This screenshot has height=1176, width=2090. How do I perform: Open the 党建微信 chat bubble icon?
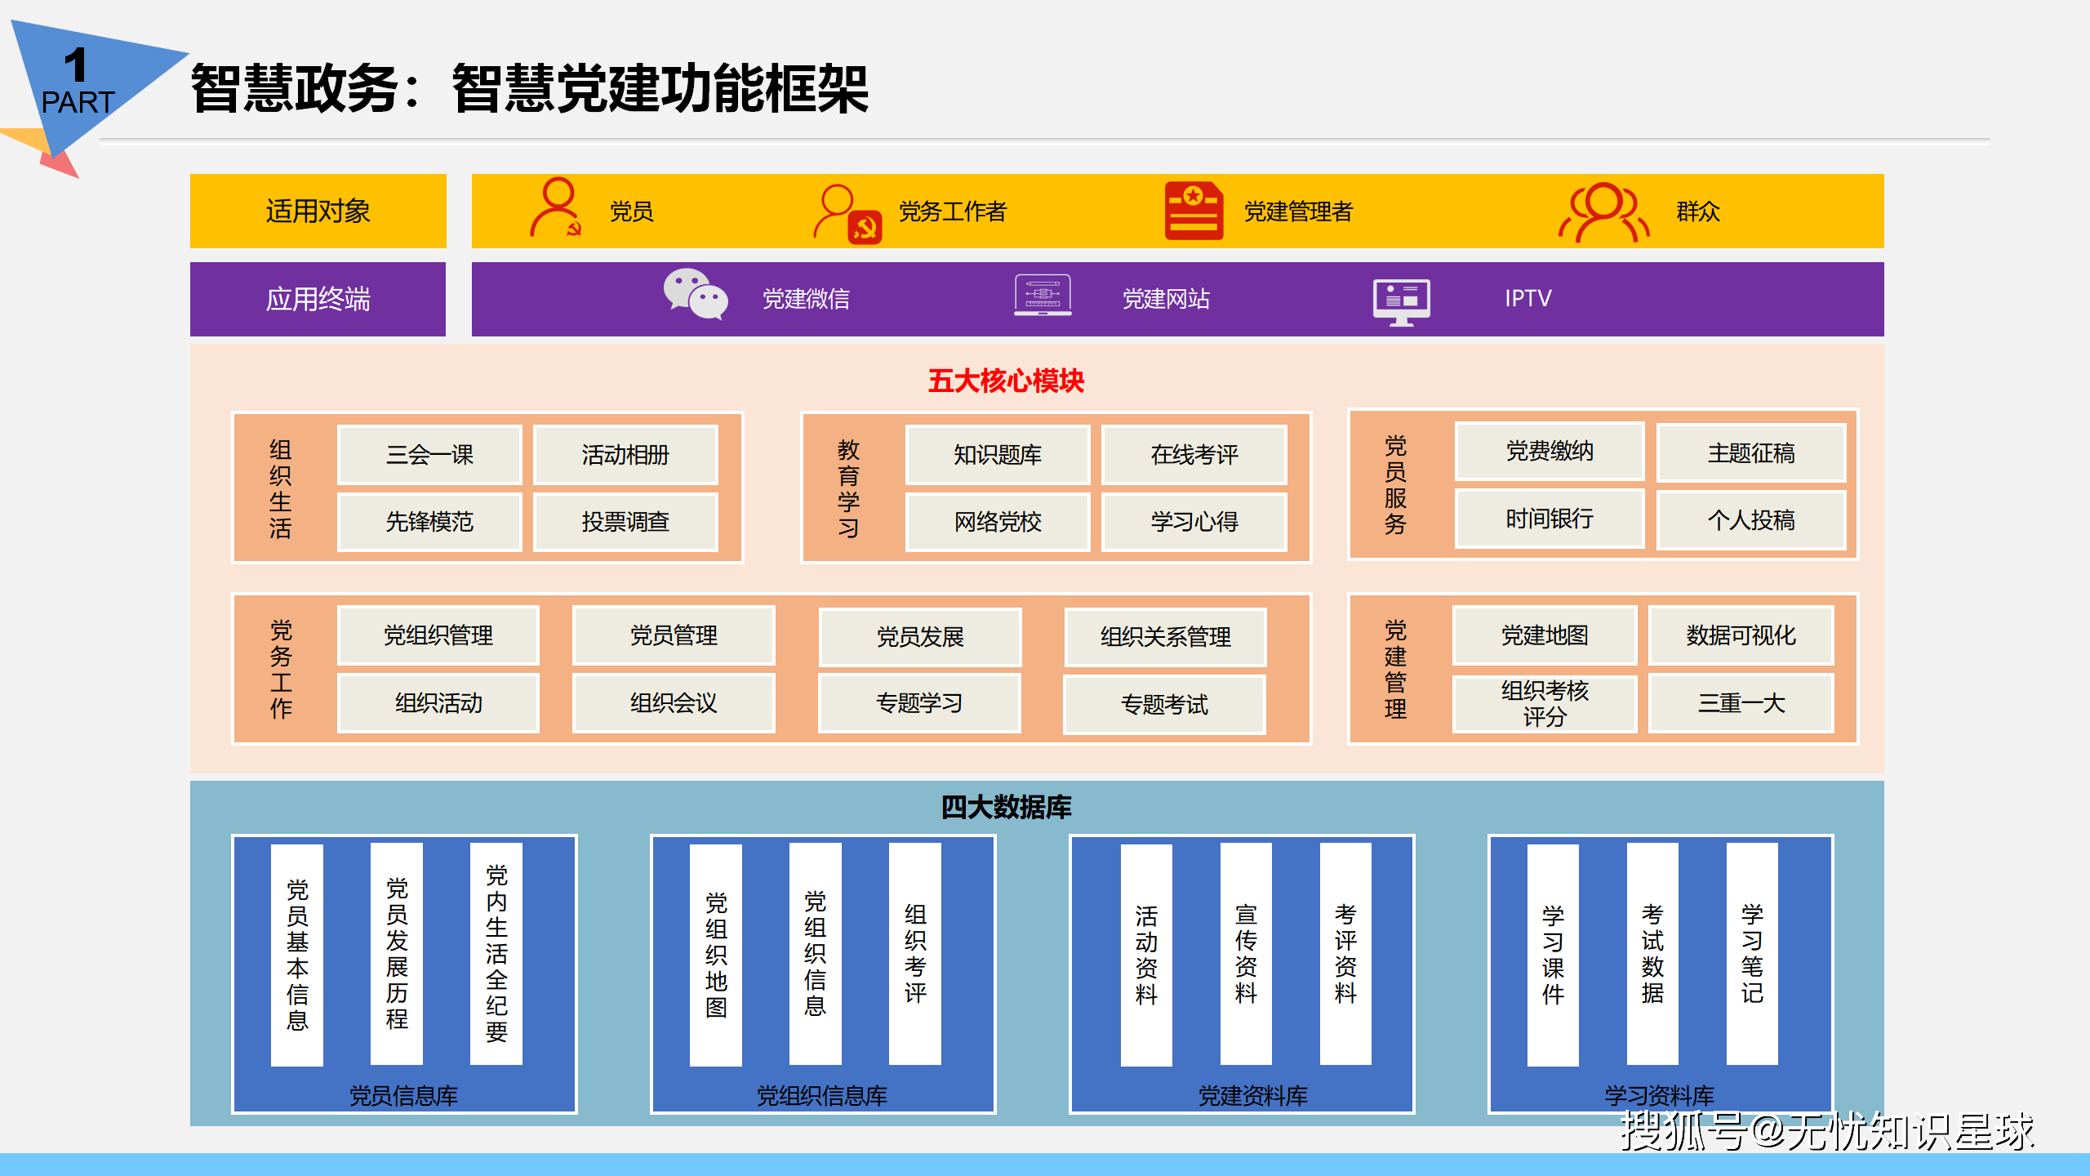tap(695, 294)
